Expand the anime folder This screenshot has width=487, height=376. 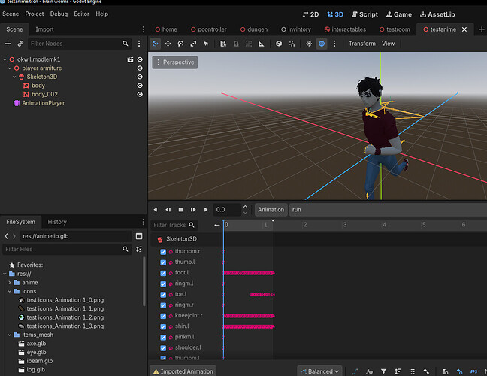click(10, 283)
